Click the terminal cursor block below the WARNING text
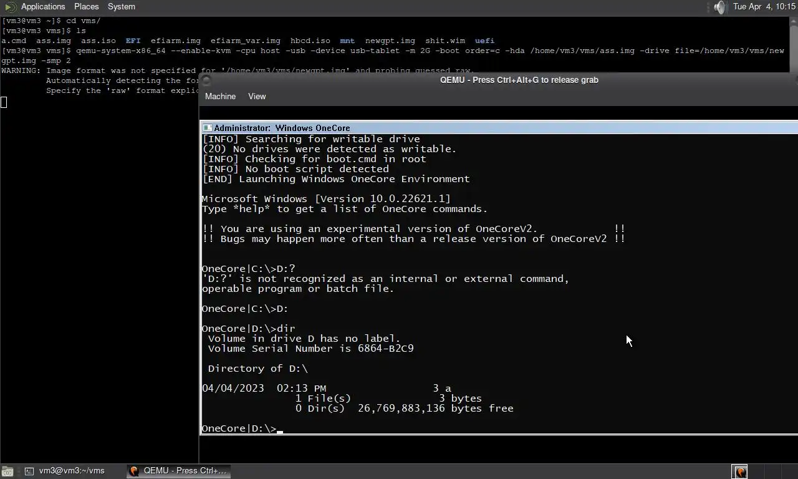Viewport: 798px width, 479px height. coord(4,102)
